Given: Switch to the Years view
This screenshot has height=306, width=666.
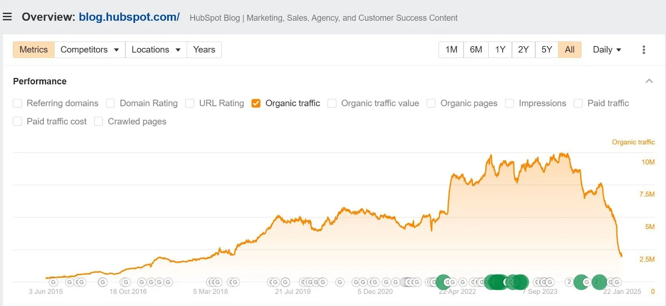Looking at the screenshot, I should coord(204,49).
